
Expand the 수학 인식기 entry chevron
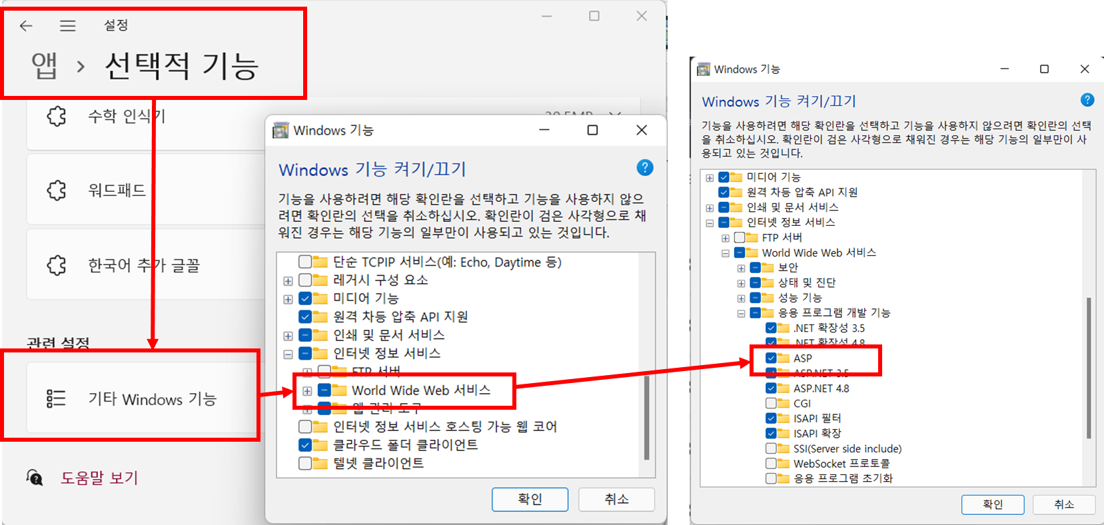pyautogui.click(x=615, y=115)
